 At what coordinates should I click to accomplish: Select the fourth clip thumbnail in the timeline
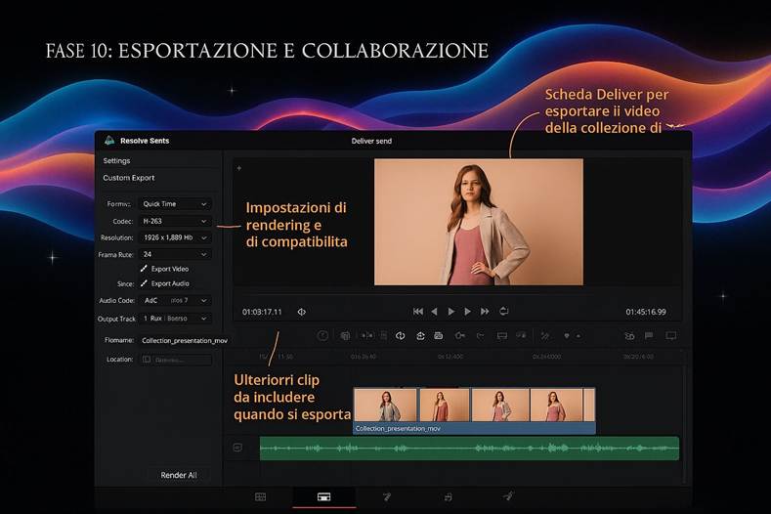[x=557, y=405]
